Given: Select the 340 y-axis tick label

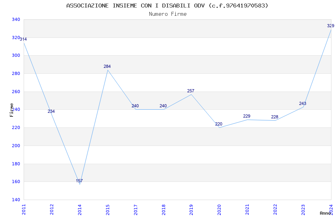Looking at the screenshot, I should 16,19.
